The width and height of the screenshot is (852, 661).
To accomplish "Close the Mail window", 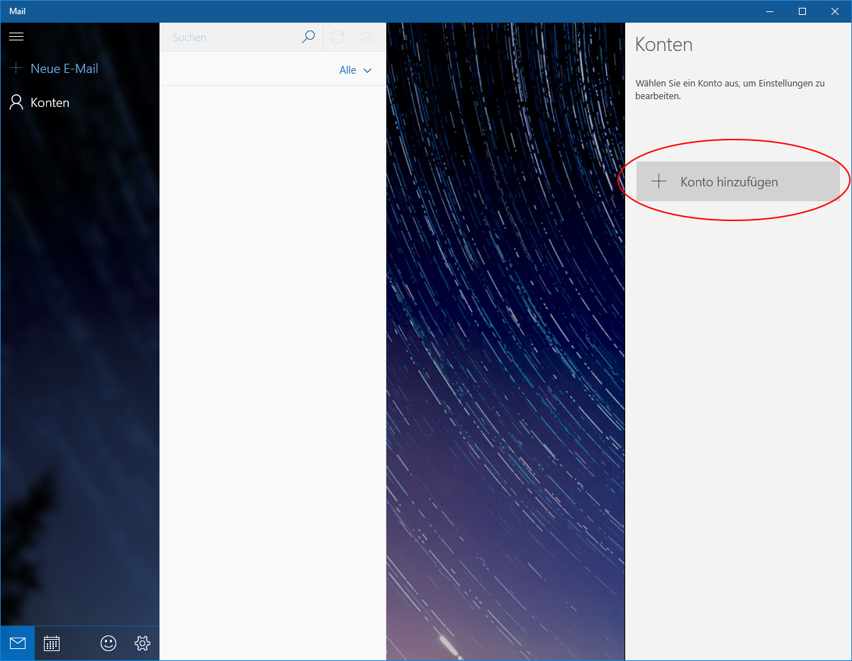I will [x=835, y=11].
